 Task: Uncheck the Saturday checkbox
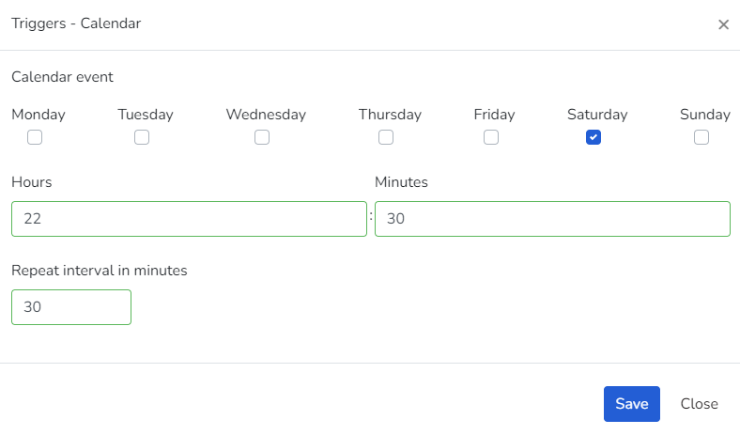[x=594, y=137]
